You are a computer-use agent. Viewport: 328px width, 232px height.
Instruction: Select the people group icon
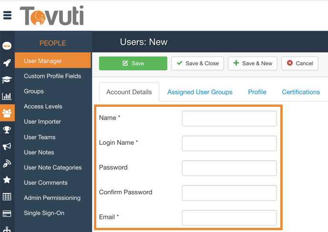[x=7, y=113]
